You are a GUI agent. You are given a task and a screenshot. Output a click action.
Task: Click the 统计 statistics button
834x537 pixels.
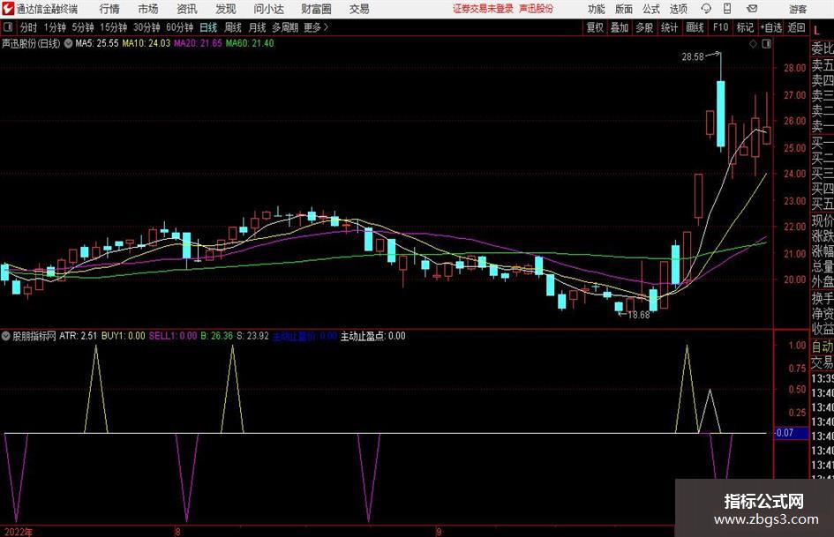click(x=669, y=27)
